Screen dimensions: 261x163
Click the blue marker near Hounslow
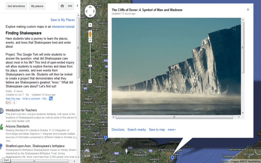click(105, 138)
